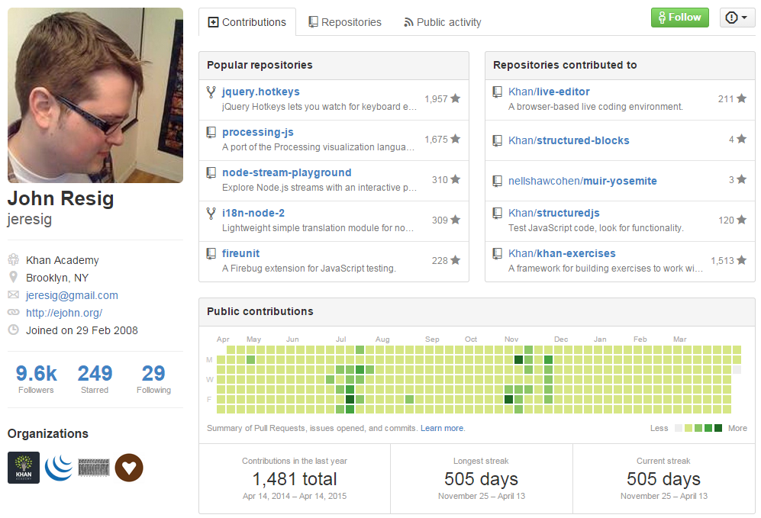Click the star icon for node-stream-playground
The width and height of the screenshot is (761, 518).
455,179
